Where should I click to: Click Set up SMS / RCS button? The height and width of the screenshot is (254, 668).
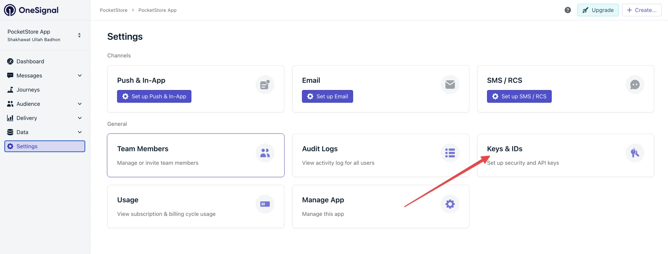click(x=519, y=96)
